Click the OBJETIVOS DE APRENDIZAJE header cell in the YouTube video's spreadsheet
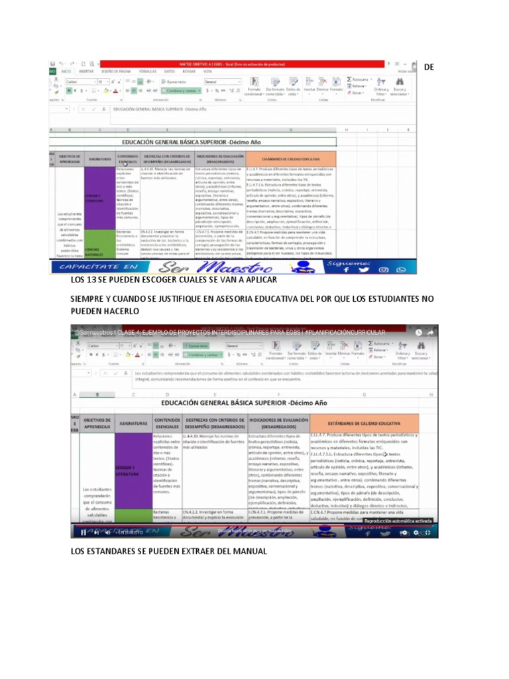This screenshot has height=679, width=509. [x=97, y=423]
